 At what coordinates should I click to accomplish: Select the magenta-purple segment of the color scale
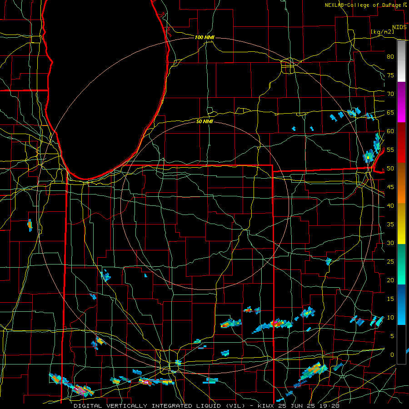pos(401,102)
